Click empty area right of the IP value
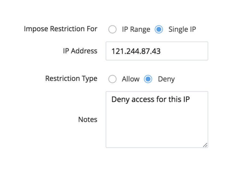This screenshot has width=234, height=170. [186, 51]
